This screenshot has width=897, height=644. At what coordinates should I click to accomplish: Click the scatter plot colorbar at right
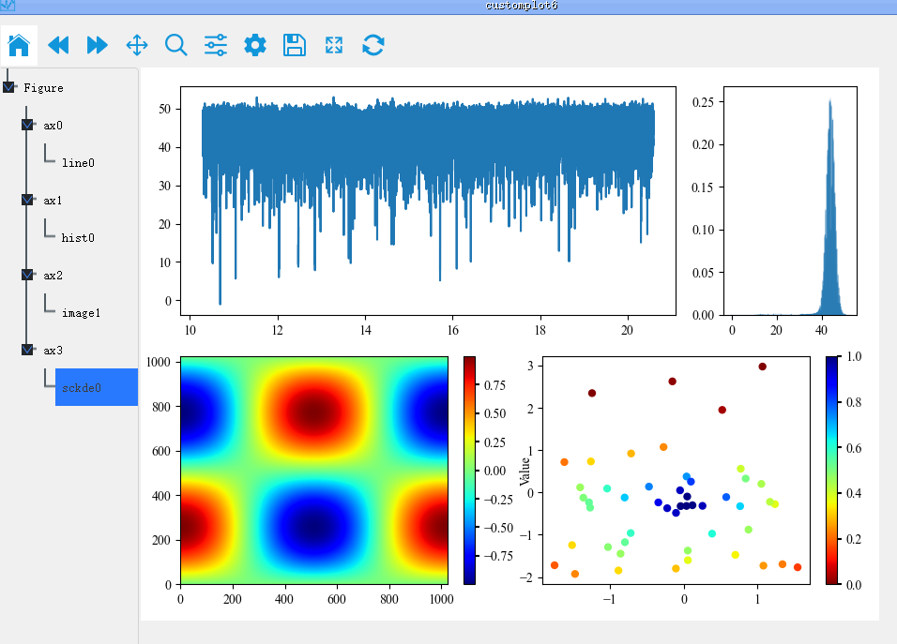[x=831, y=471]
